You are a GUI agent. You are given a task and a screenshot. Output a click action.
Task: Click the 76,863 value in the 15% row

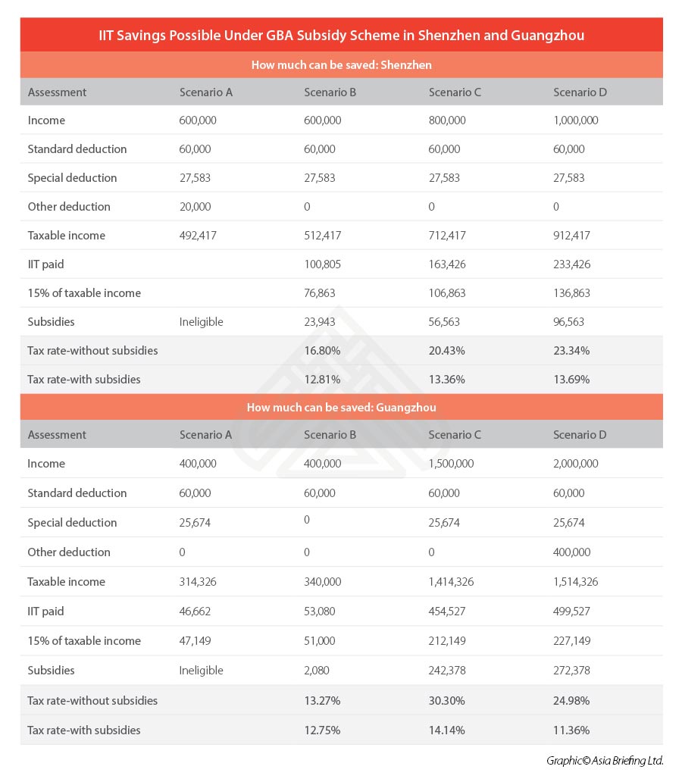tap(320, 293)
